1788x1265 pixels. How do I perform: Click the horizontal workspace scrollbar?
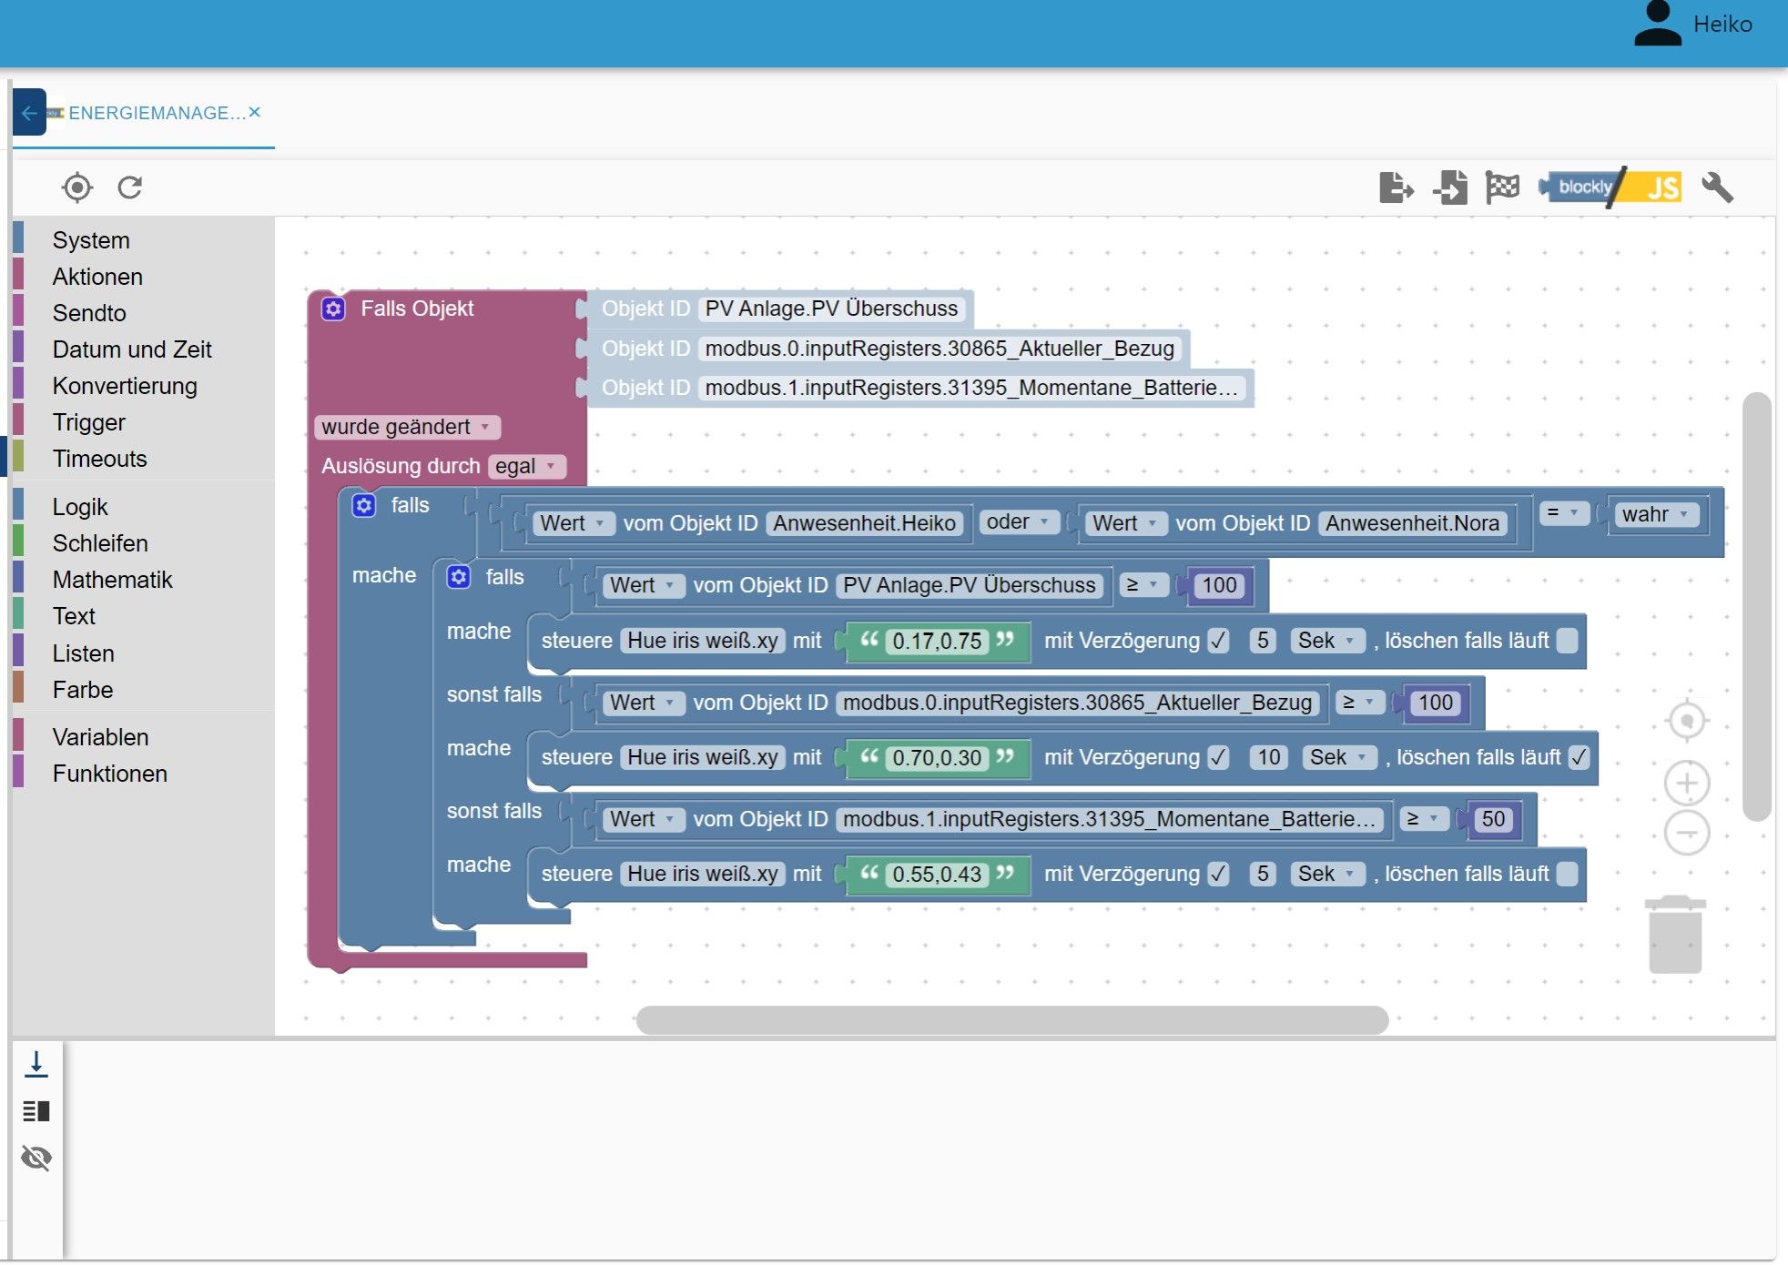click(1011, 1019)
